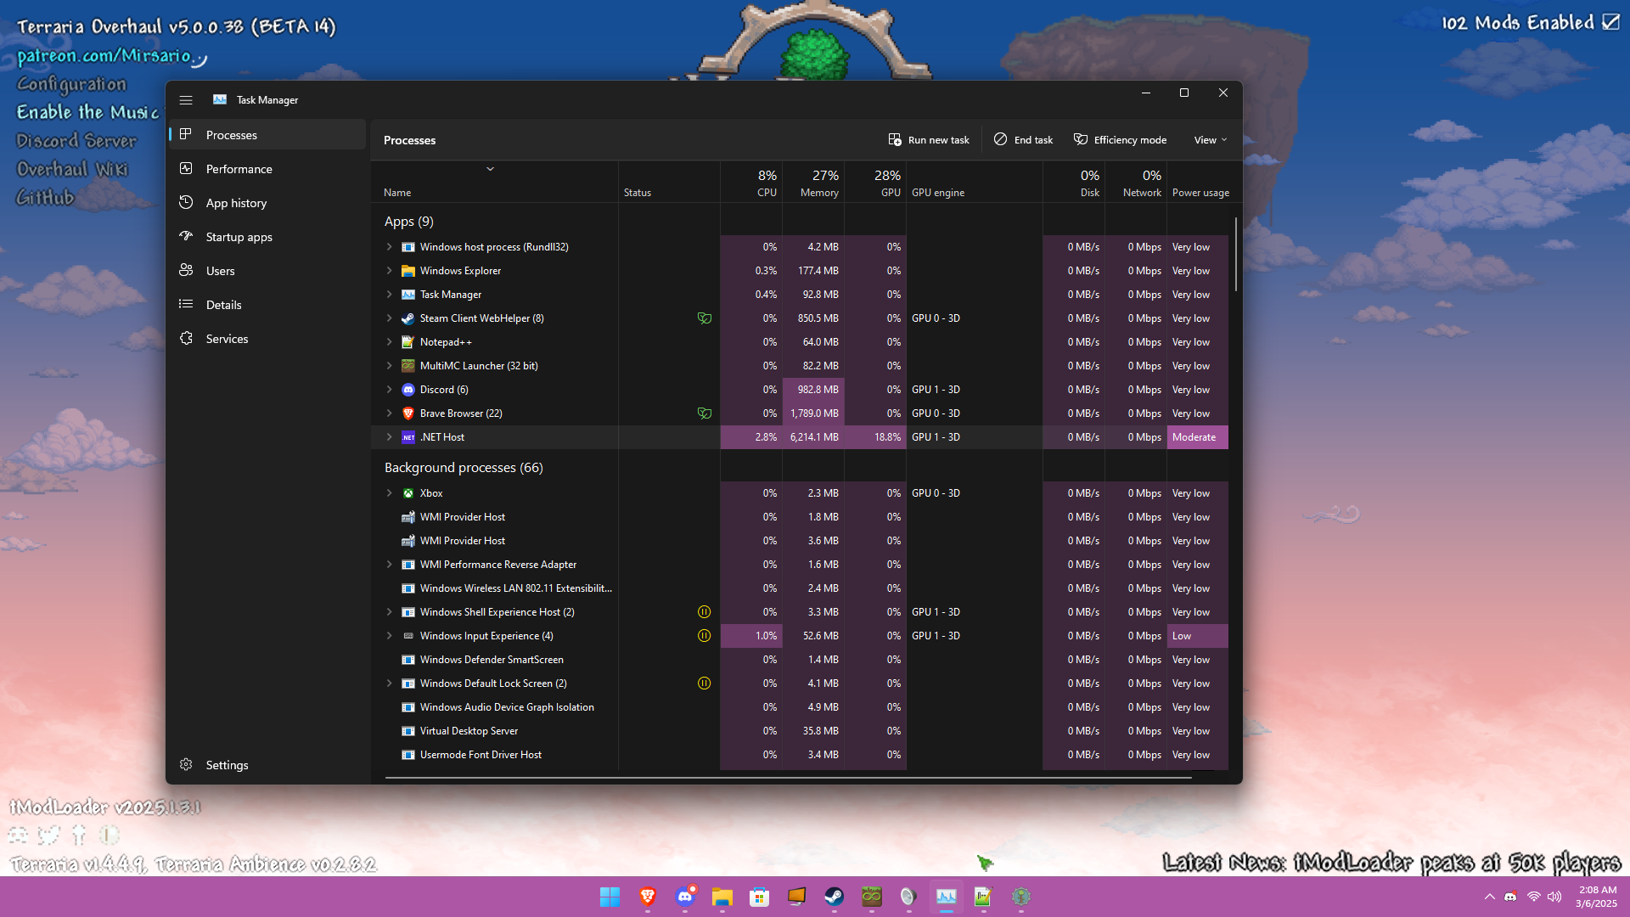Open Microsoft Store from the taskbar

tap(759, 897)
